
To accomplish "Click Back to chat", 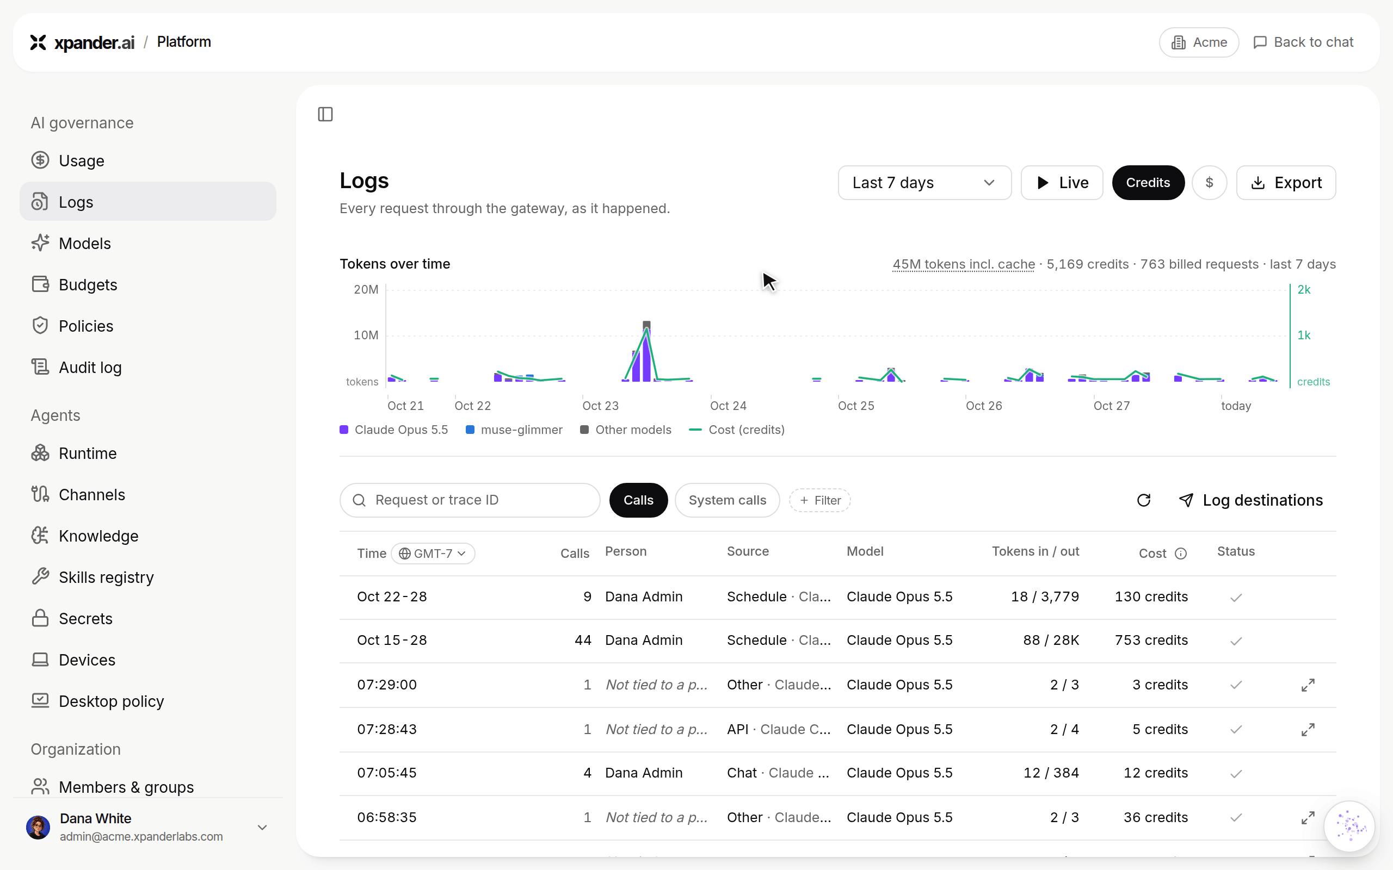I will point(1303,42).
